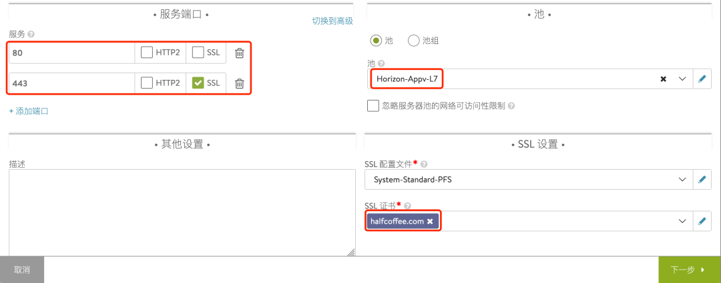
Task: Enable SSL checkbox on port 80
Action: [x=198, y=53]
